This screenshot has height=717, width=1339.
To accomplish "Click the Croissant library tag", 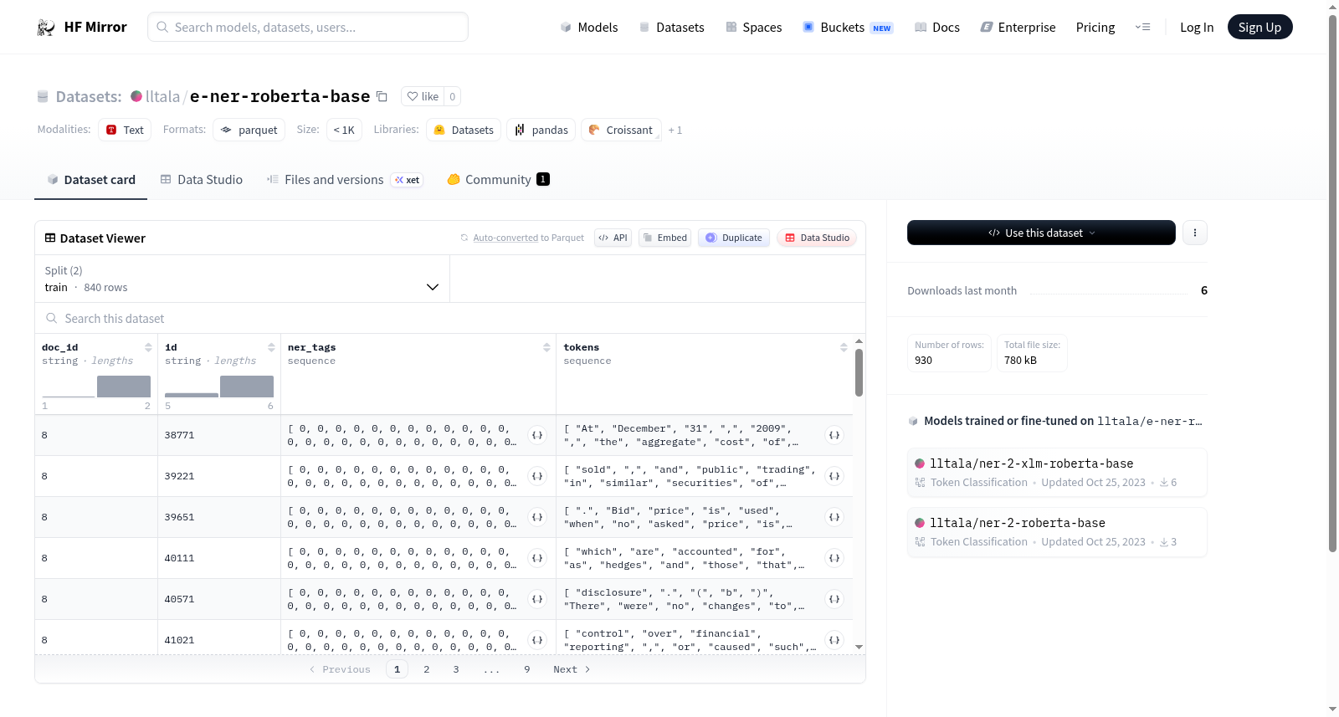I will [x=621, y=130].
